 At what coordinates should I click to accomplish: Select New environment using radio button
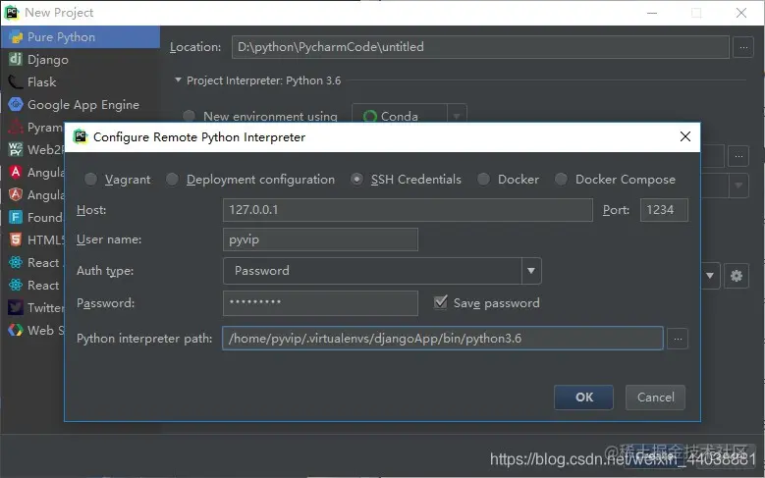pos(190,116)
